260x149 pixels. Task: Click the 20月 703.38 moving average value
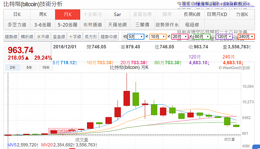[x=134, y=63]
